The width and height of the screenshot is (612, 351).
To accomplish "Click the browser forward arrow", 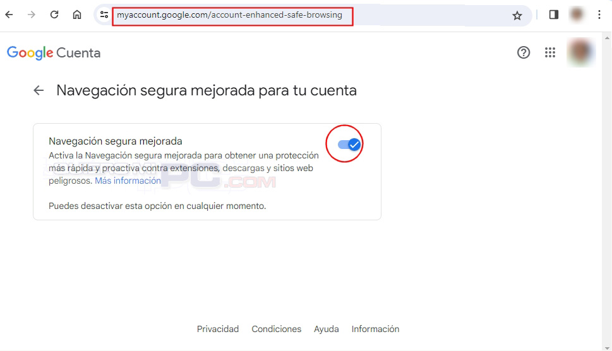I will pos(31,15).
